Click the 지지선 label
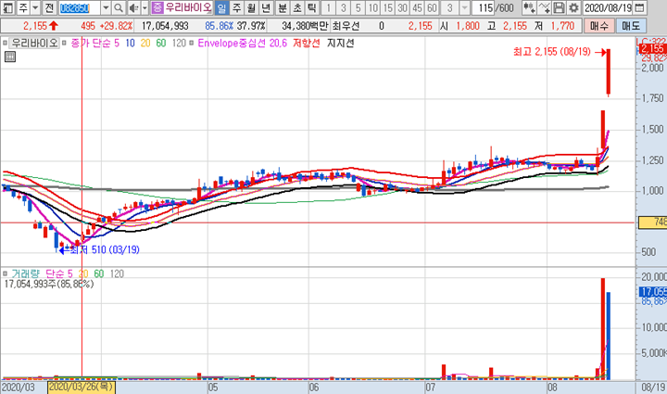The width and height of the screenshot is (667, 394). (340, 43)
